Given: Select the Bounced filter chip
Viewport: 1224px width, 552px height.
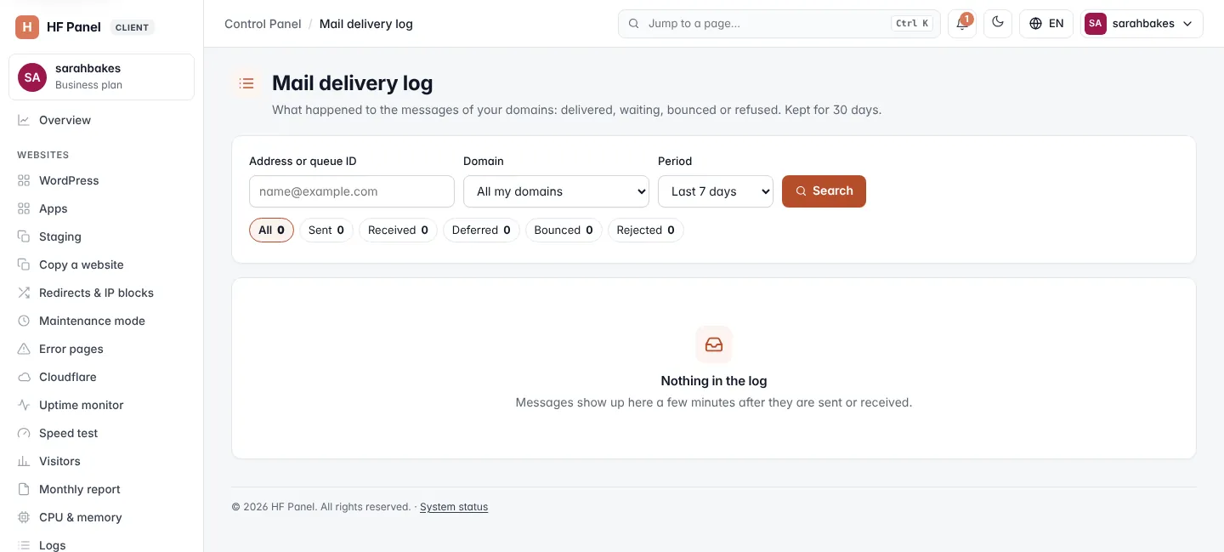Looking at the screenshot, I should (x=564, y=230).
